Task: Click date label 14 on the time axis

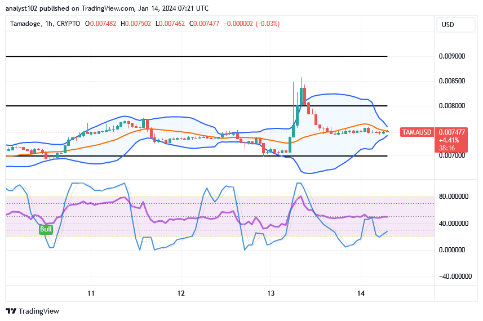Action: 361,293
